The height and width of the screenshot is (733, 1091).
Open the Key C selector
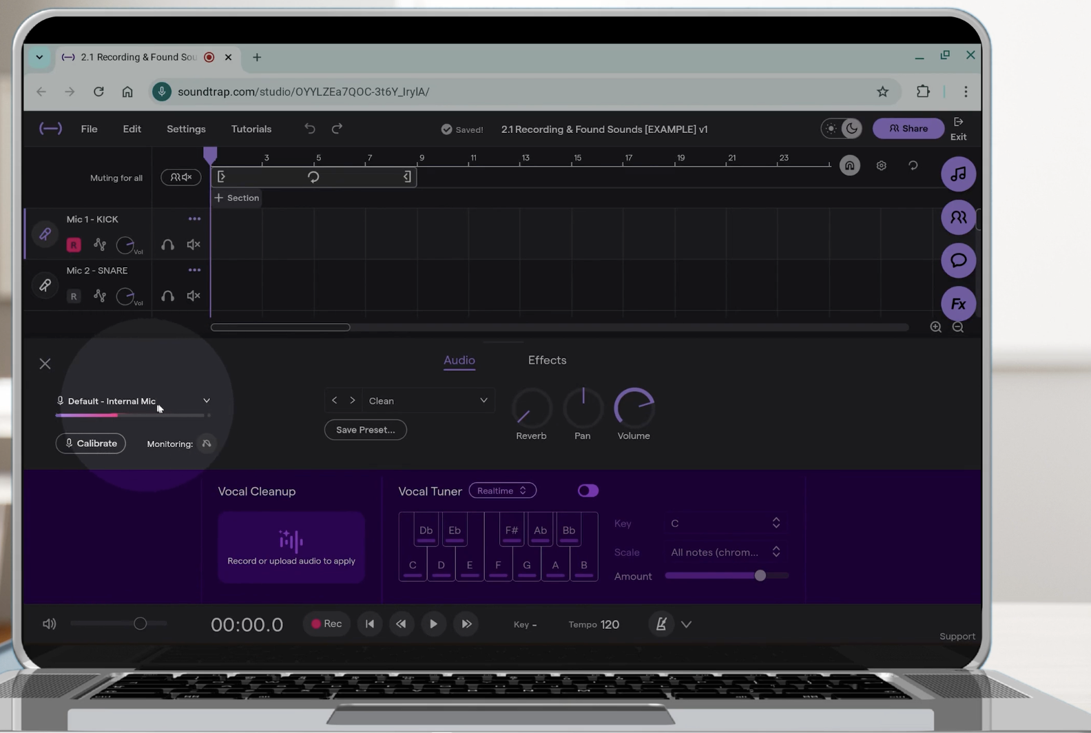click(x=725, y=524)
